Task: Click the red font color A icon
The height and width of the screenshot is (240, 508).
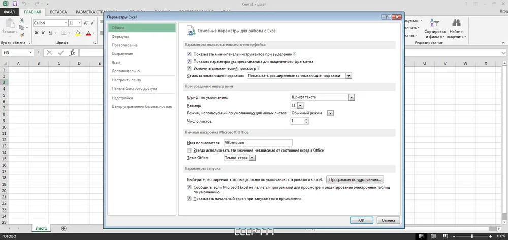Action: coord(88,33)
